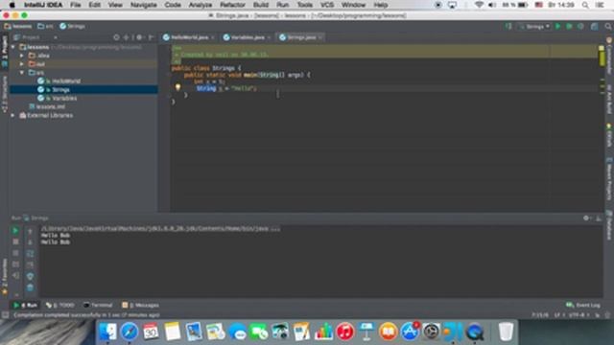Open the Maven Projects side panel
The image size is (614, 345).
[x=609, y=178]
